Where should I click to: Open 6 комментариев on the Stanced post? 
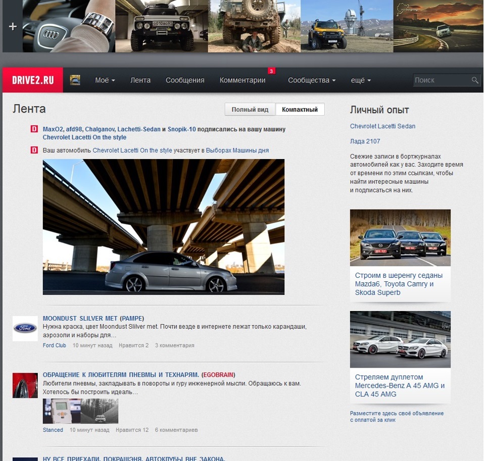(x=176, y=430)
